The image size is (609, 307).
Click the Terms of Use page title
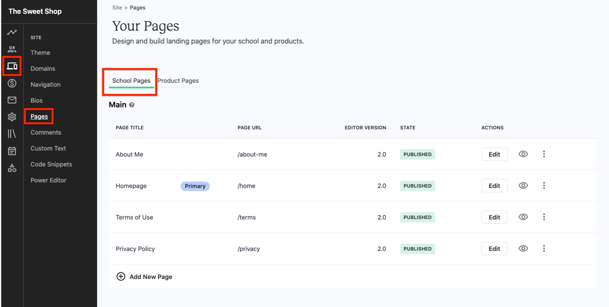coord(134,217)
